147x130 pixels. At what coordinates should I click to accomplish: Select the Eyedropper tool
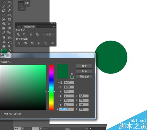pyautogui.click(x=4, y=32)
